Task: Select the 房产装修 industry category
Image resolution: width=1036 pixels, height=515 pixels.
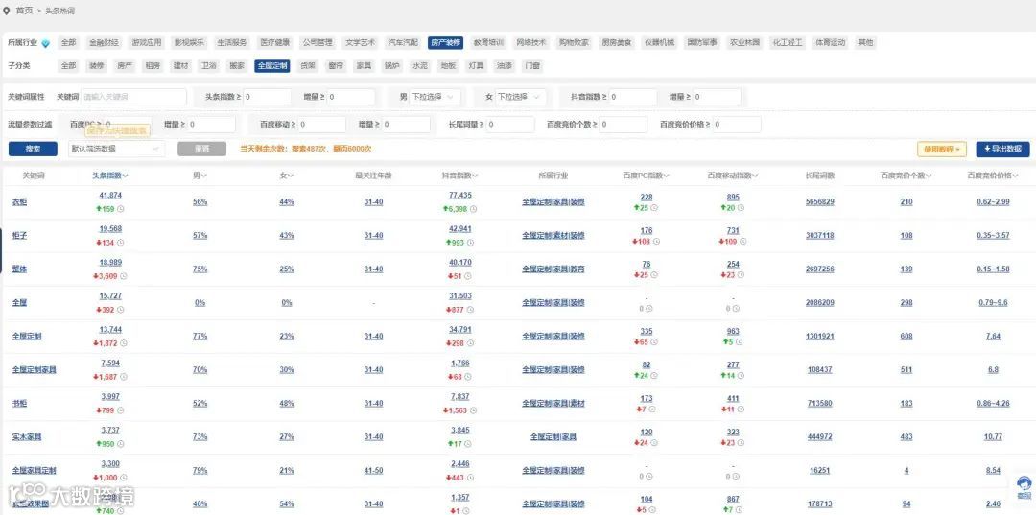Action: 446,42
